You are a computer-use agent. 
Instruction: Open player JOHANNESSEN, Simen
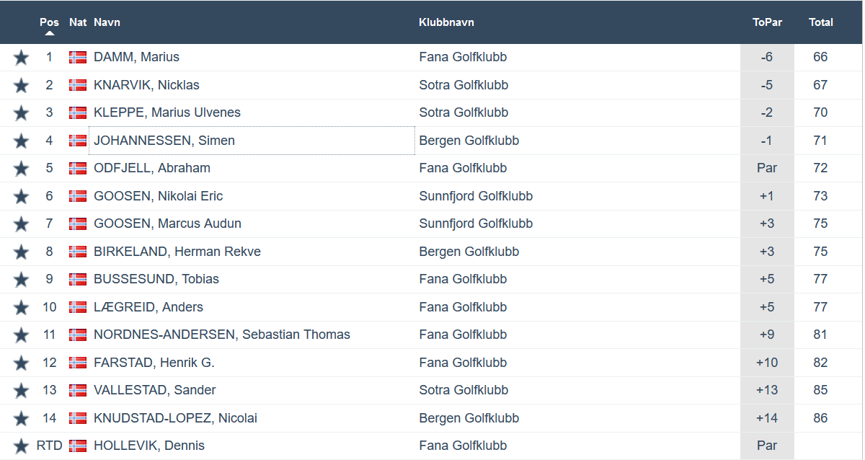(x=164, y=141)
